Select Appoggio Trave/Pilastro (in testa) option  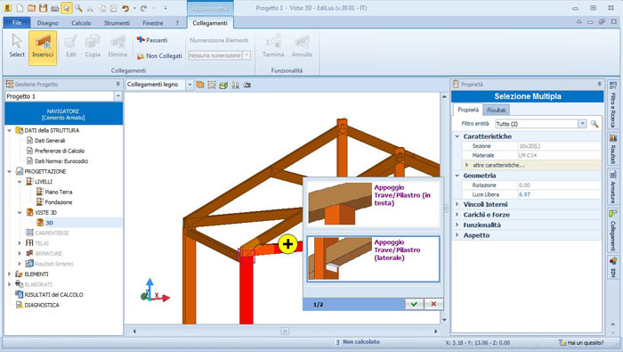[x=373, y=204]
